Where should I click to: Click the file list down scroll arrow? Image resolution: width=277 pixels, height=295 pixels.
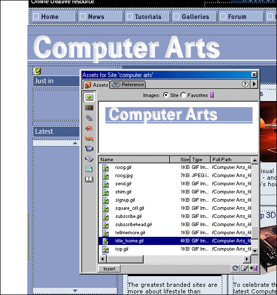click(255, 251)
